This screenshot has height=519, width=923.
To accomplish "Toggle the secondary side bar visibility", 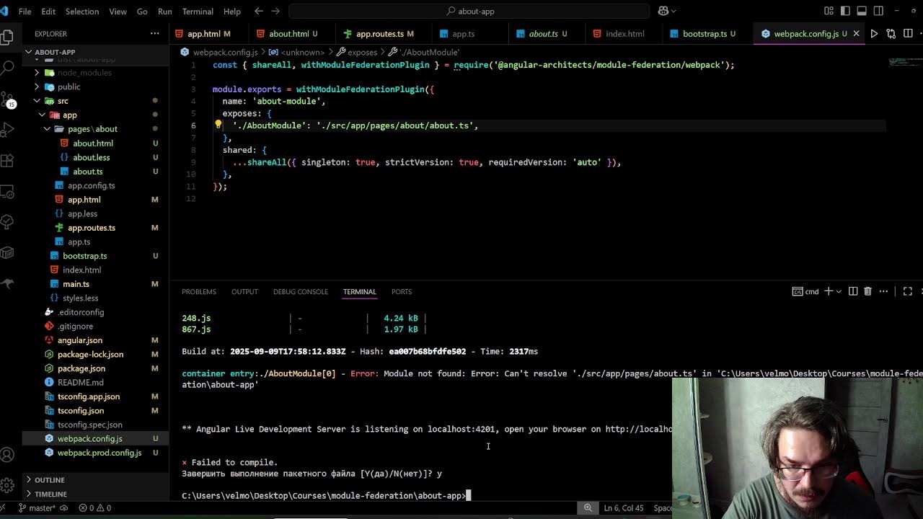I will click(x=878, y=11).
